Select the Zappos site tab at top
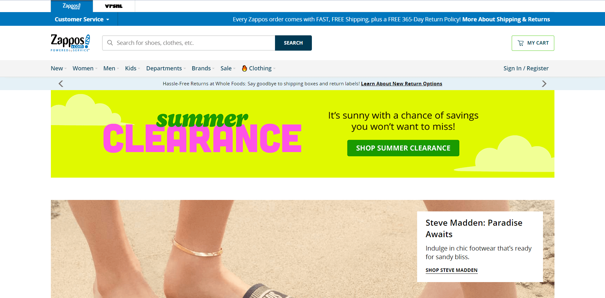 pos(72,6)
